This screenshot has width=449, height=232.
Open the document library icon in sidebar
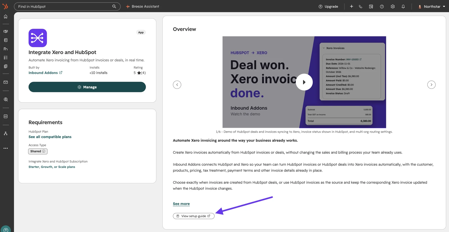pos(6,66)
